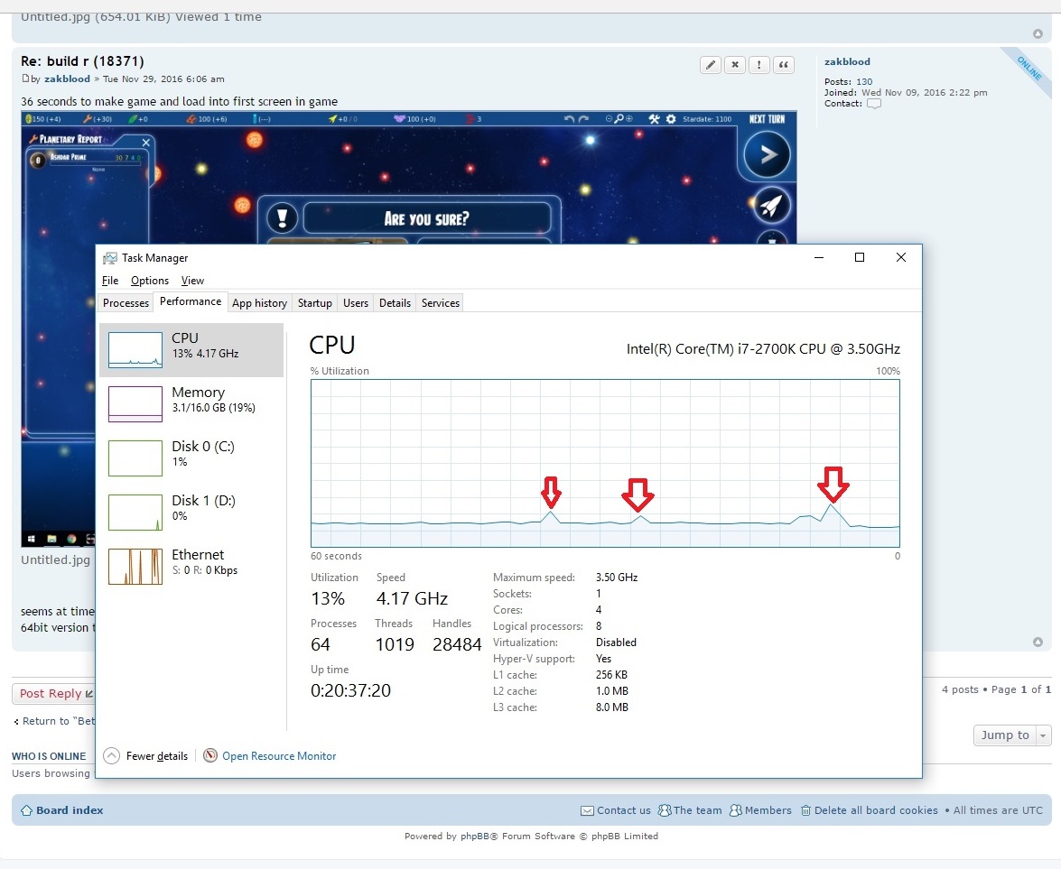
Task: Switch to the App history tab
Action: point(259,303)
